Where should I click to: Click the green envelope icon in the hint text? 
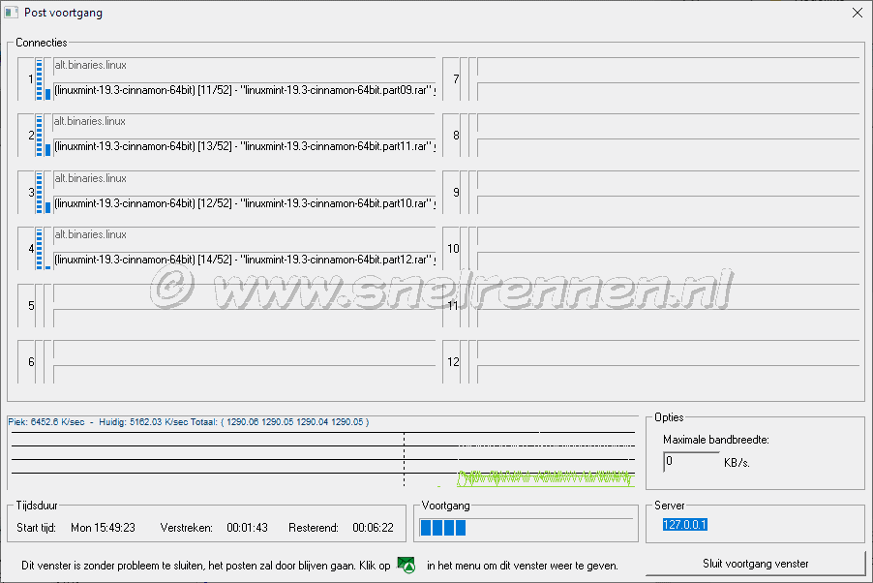406,566
